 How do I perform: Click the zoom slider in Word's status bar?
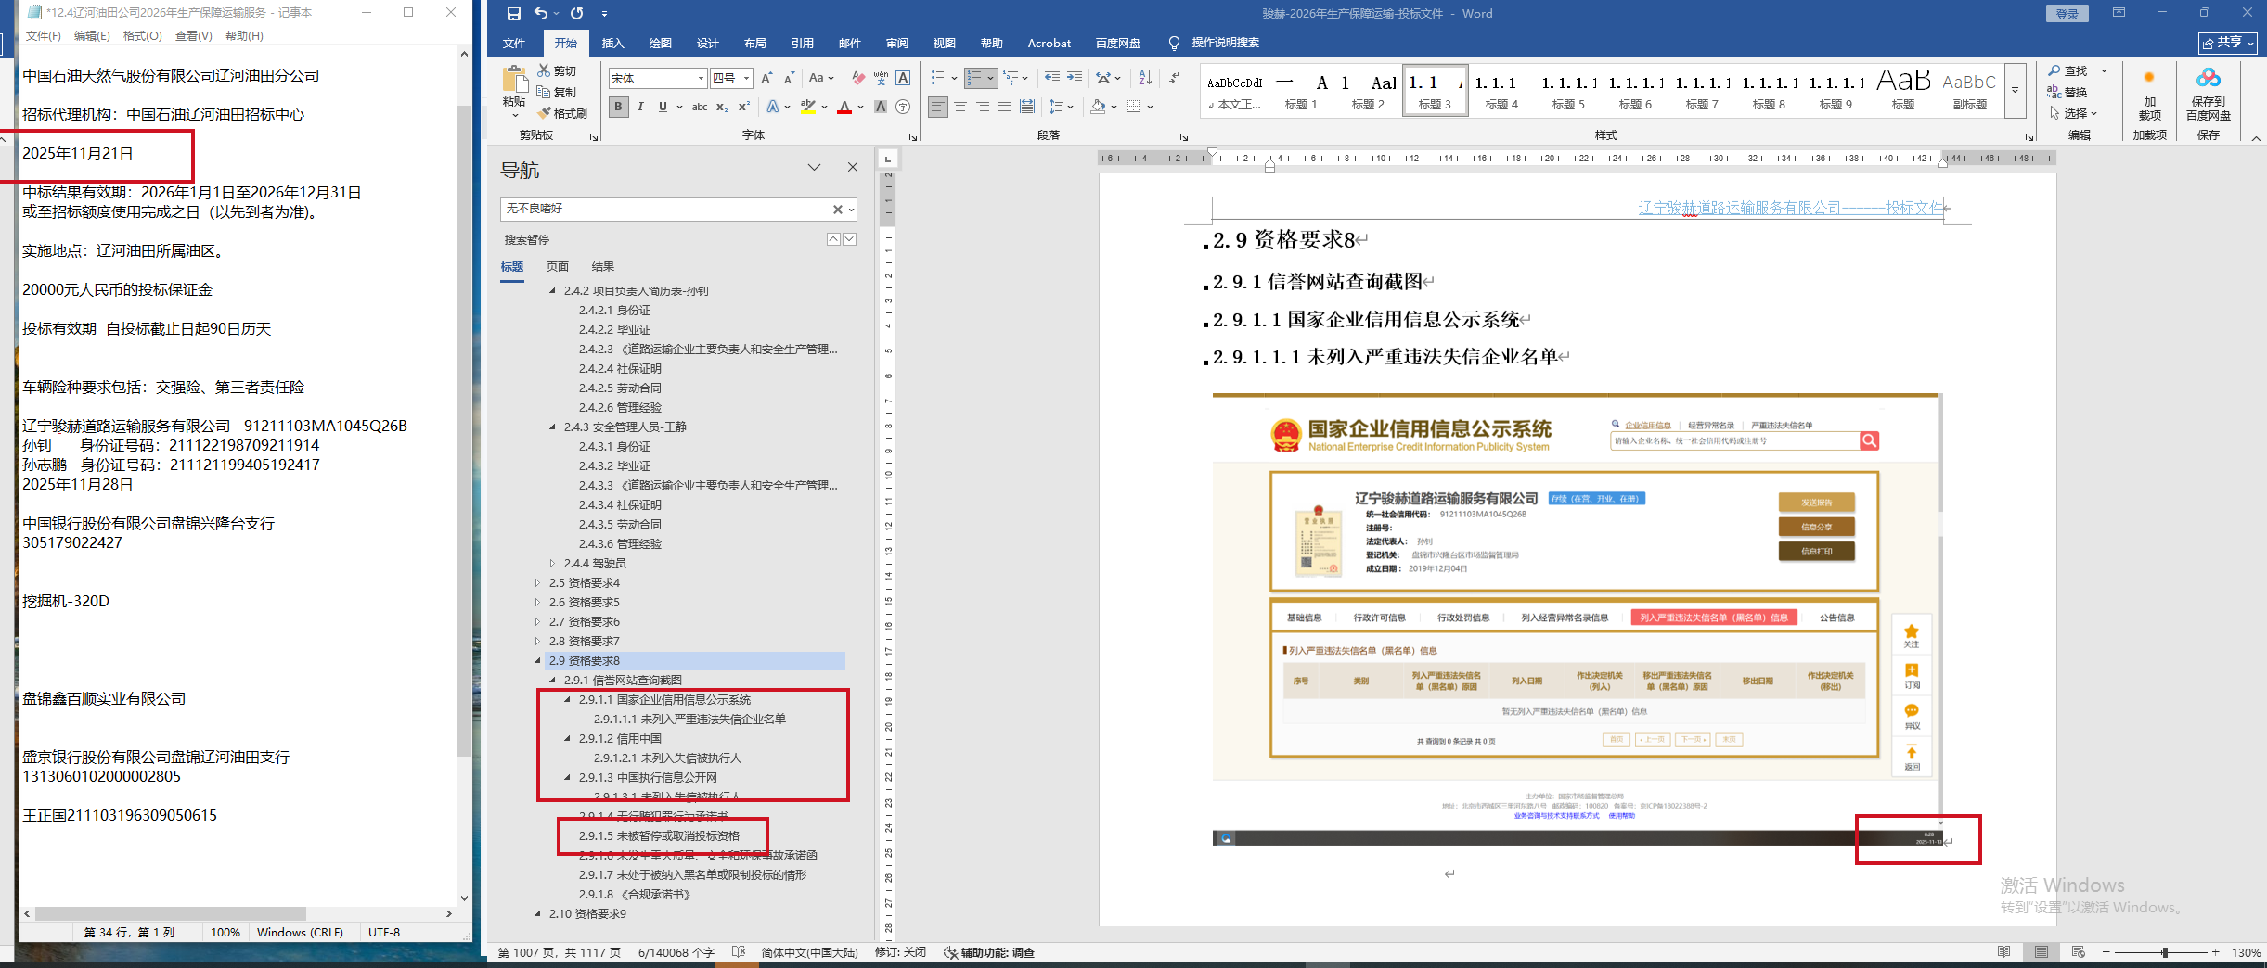2163,952
